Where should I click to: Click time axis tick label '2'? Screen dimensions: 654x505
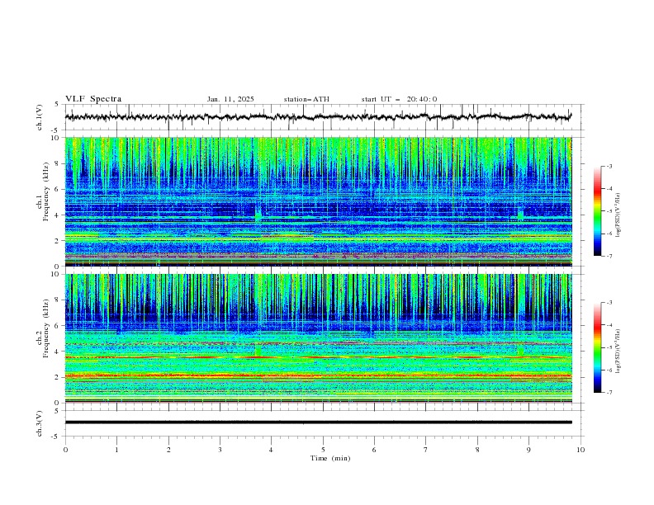tap(168, 450)
